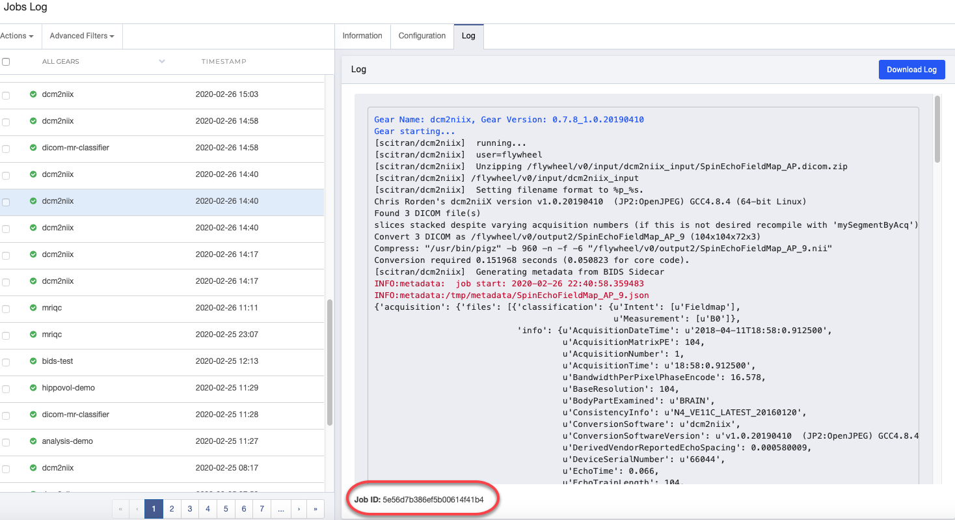Check the box for dicom-mr-classifier 14:58 job
The image size is (955, 520).
pos(6,148)
